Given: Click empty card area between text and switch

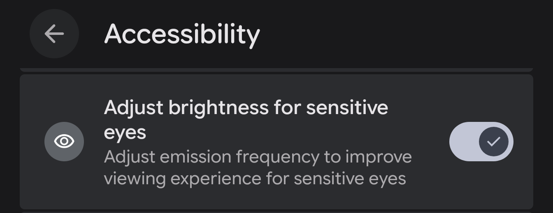Looking at the screenshot, I should pos(431,142).
